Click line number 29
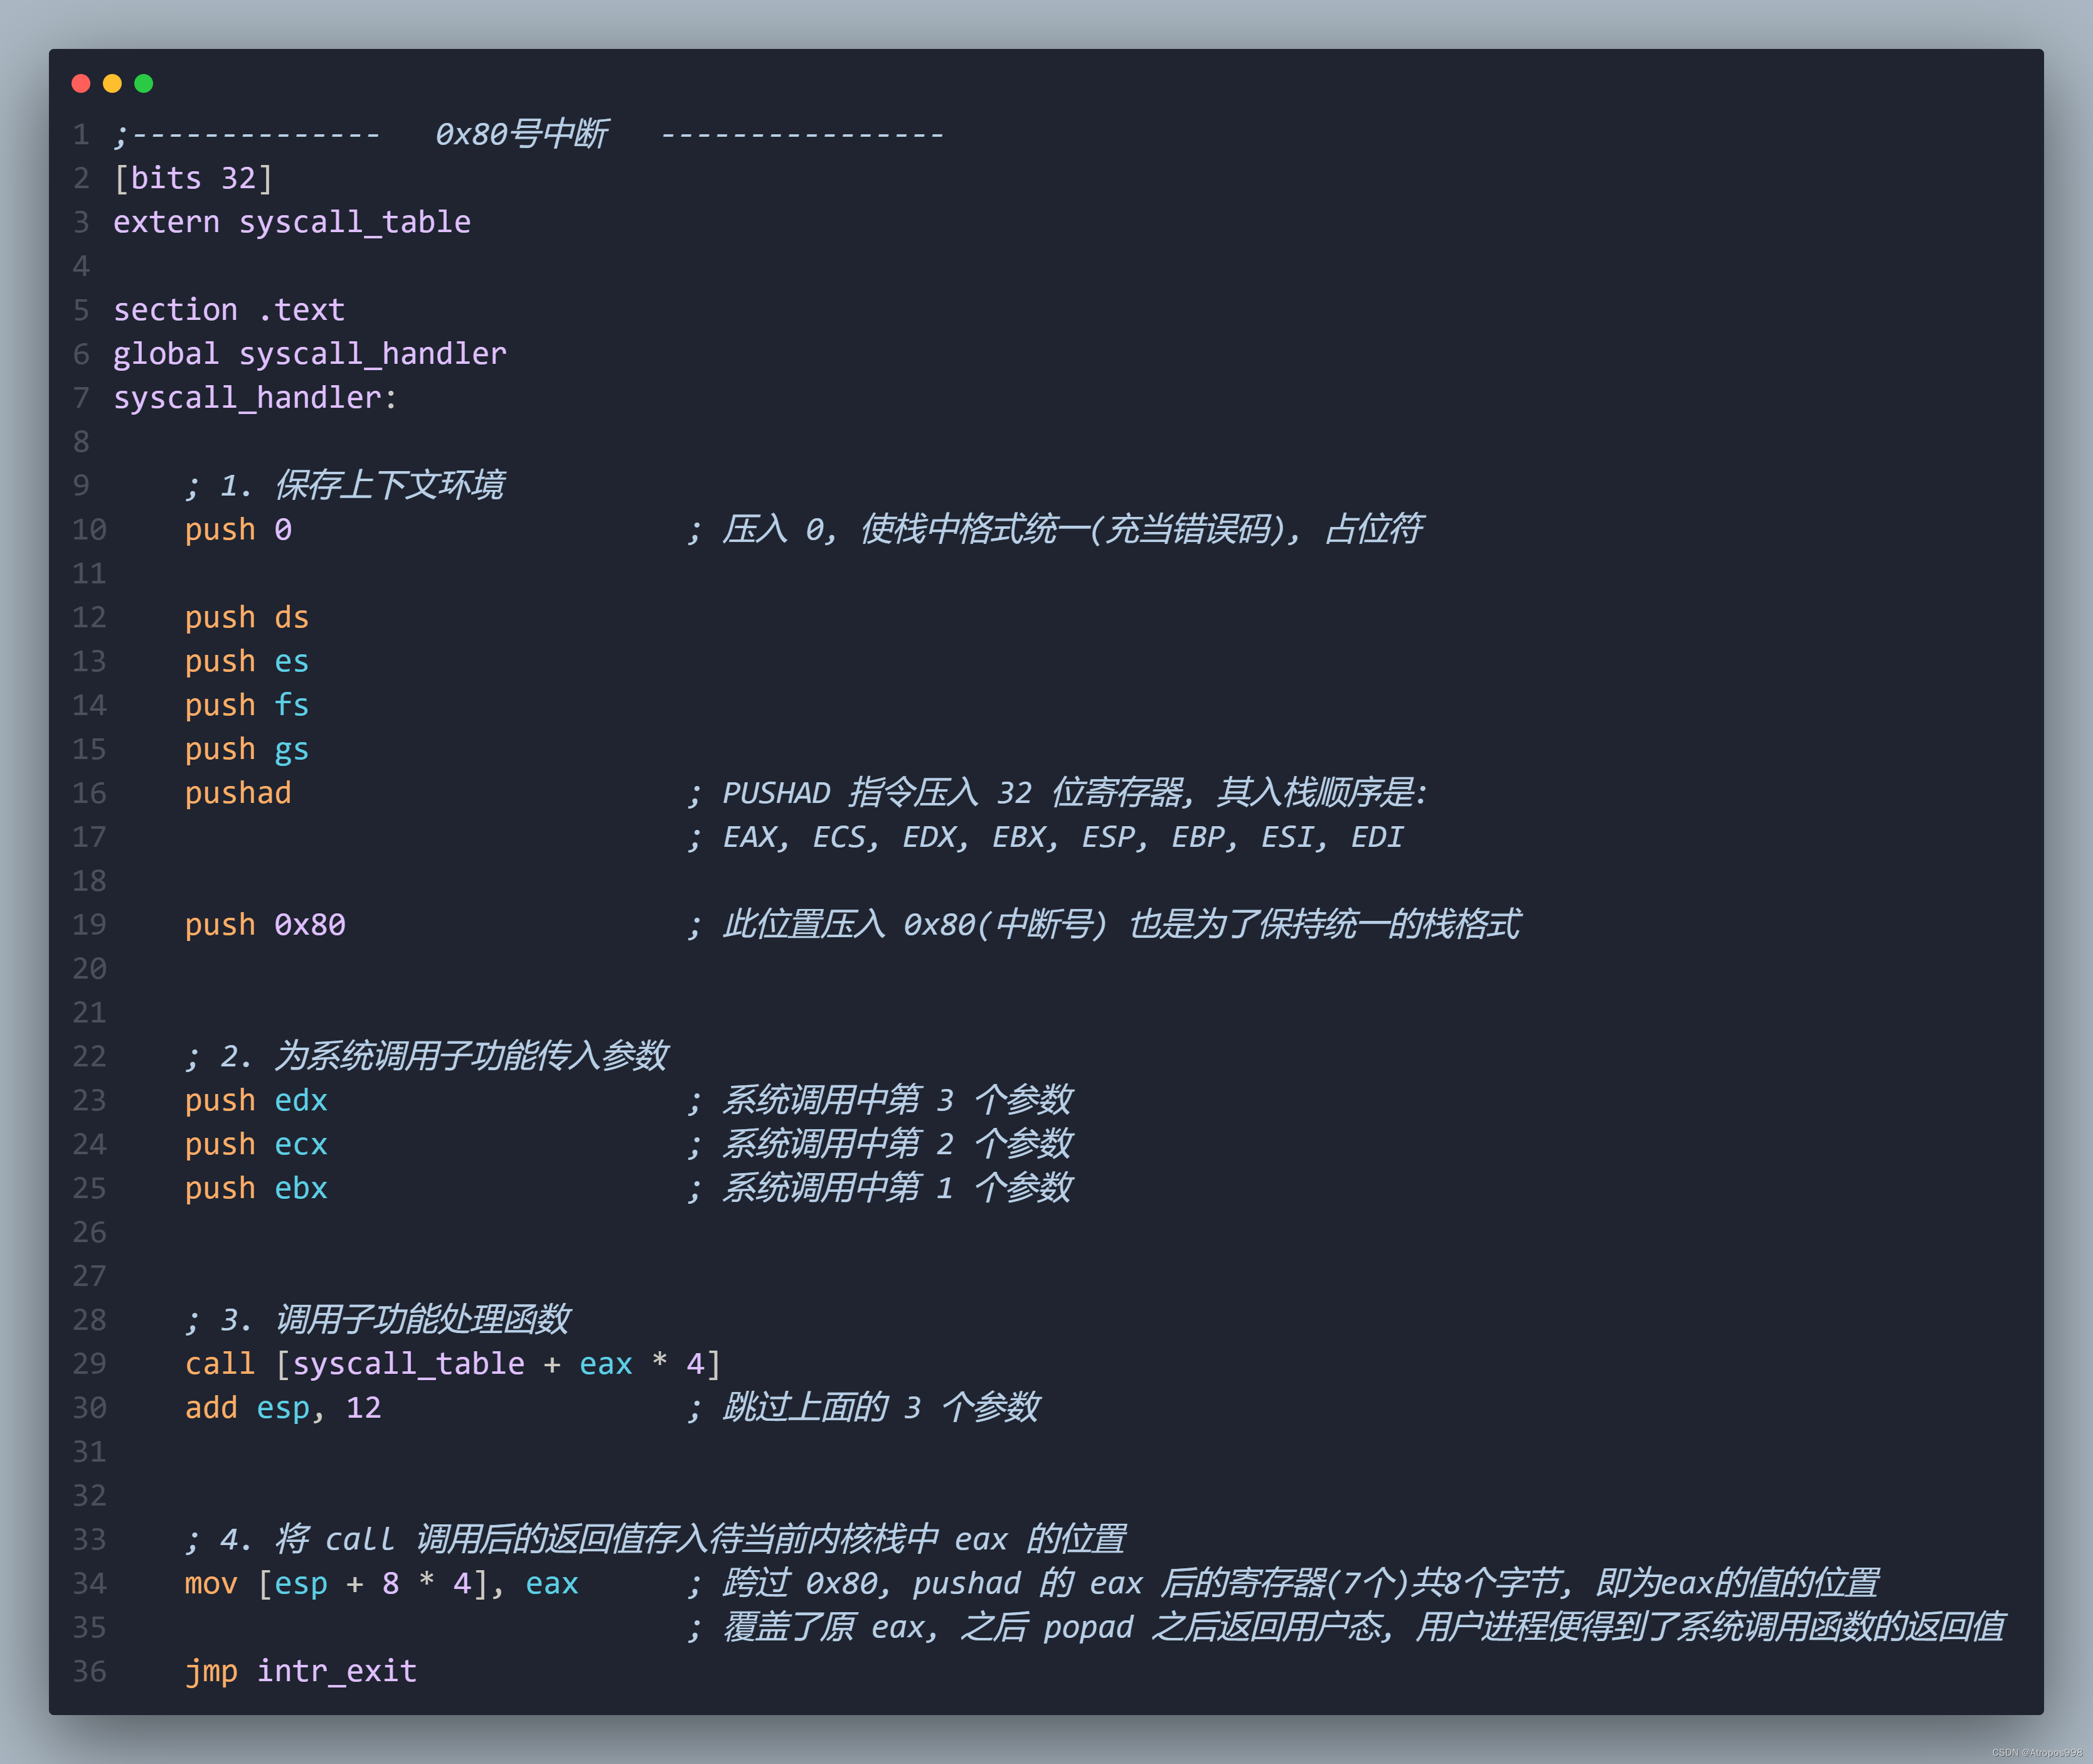Screen dimensions: 2093x1764 pos(89,1364)
